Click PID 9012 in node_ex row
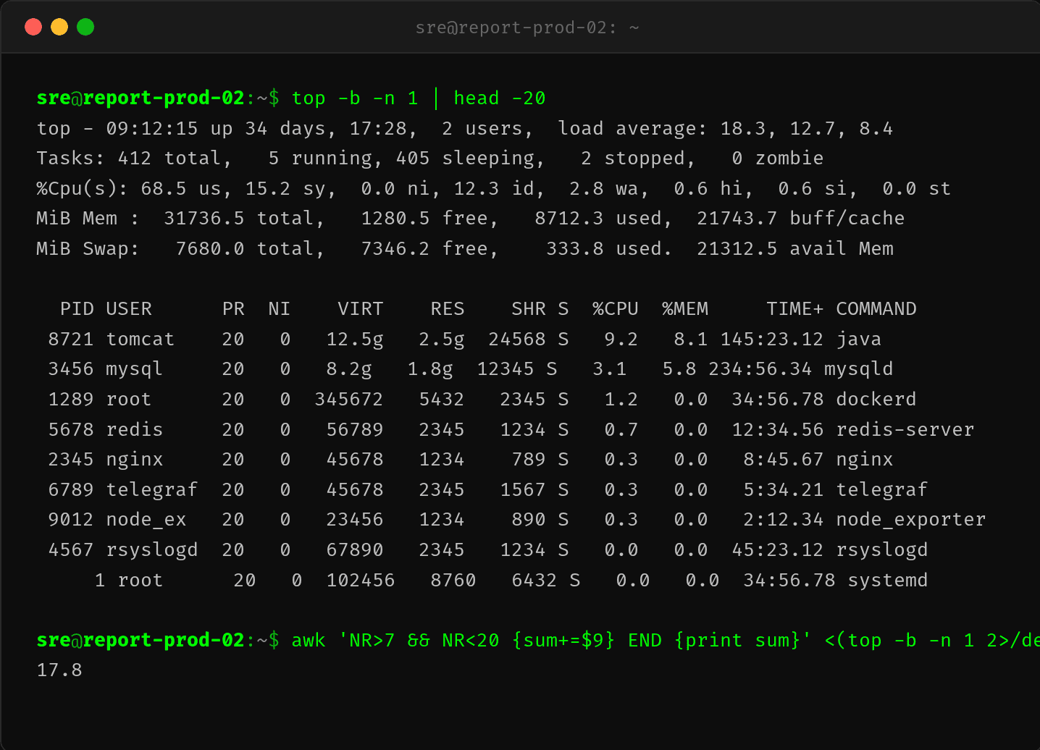The image size is (1040, 750). tap(71, 520)
